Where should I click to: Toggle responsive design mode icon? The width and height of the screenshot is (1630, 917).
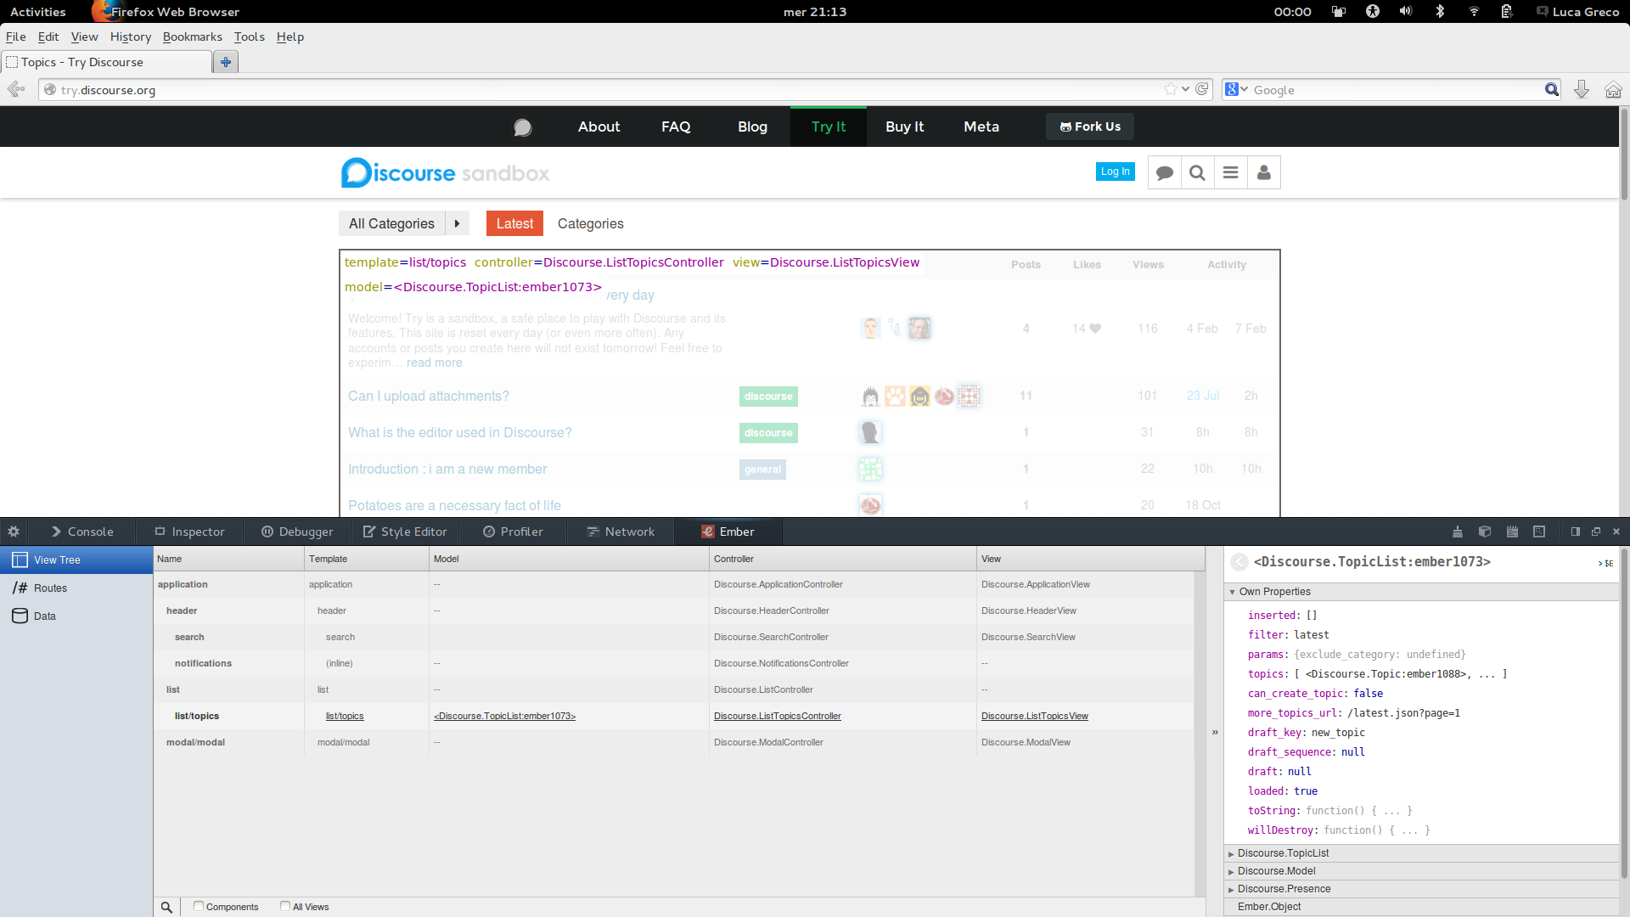pos(1539,532)
